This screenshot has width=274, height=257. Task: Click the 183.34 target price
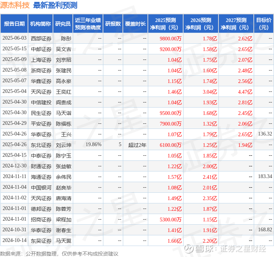[265, 177]
